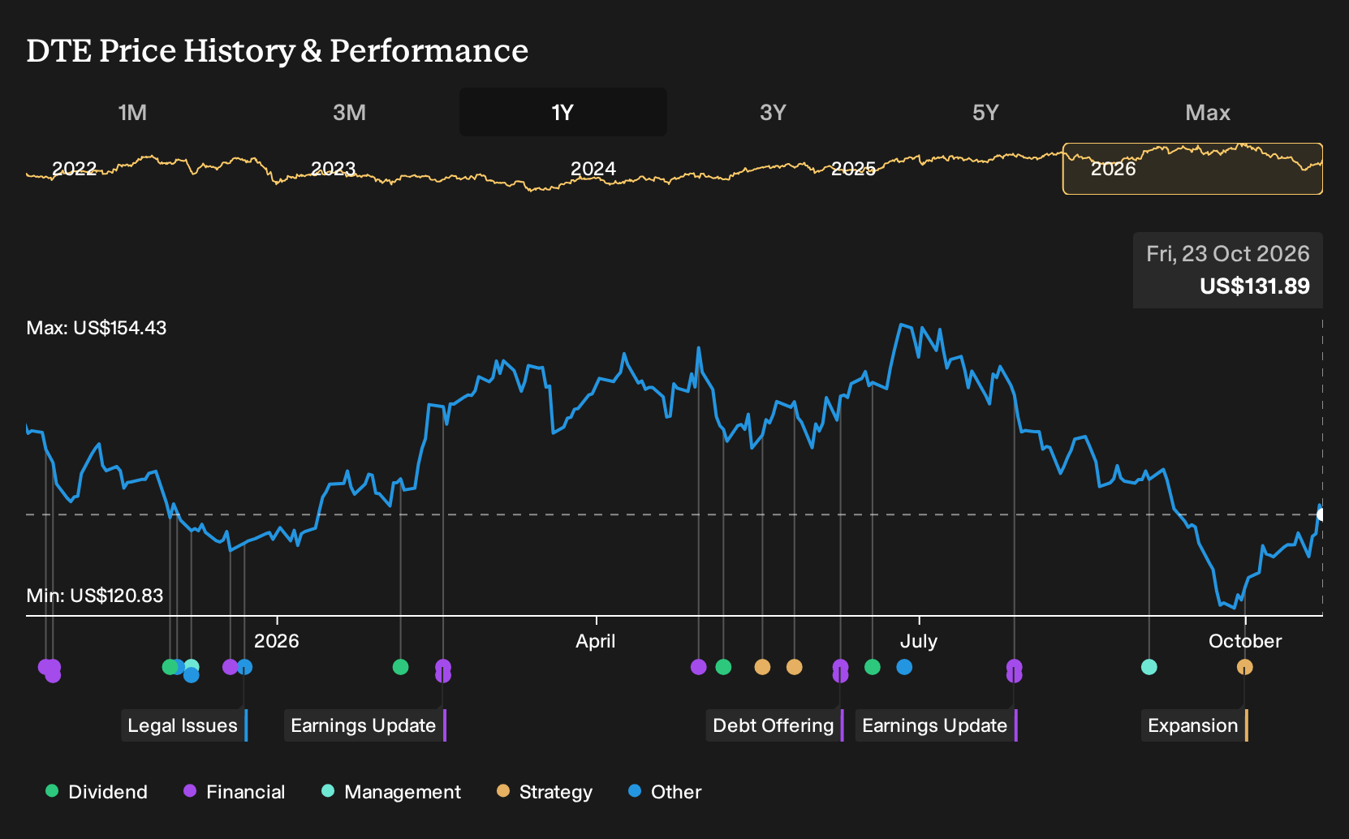Click the left orange Strategy dot in May
The width and height of the screenshot is (1349, 839).
click(x=762, y=667)
